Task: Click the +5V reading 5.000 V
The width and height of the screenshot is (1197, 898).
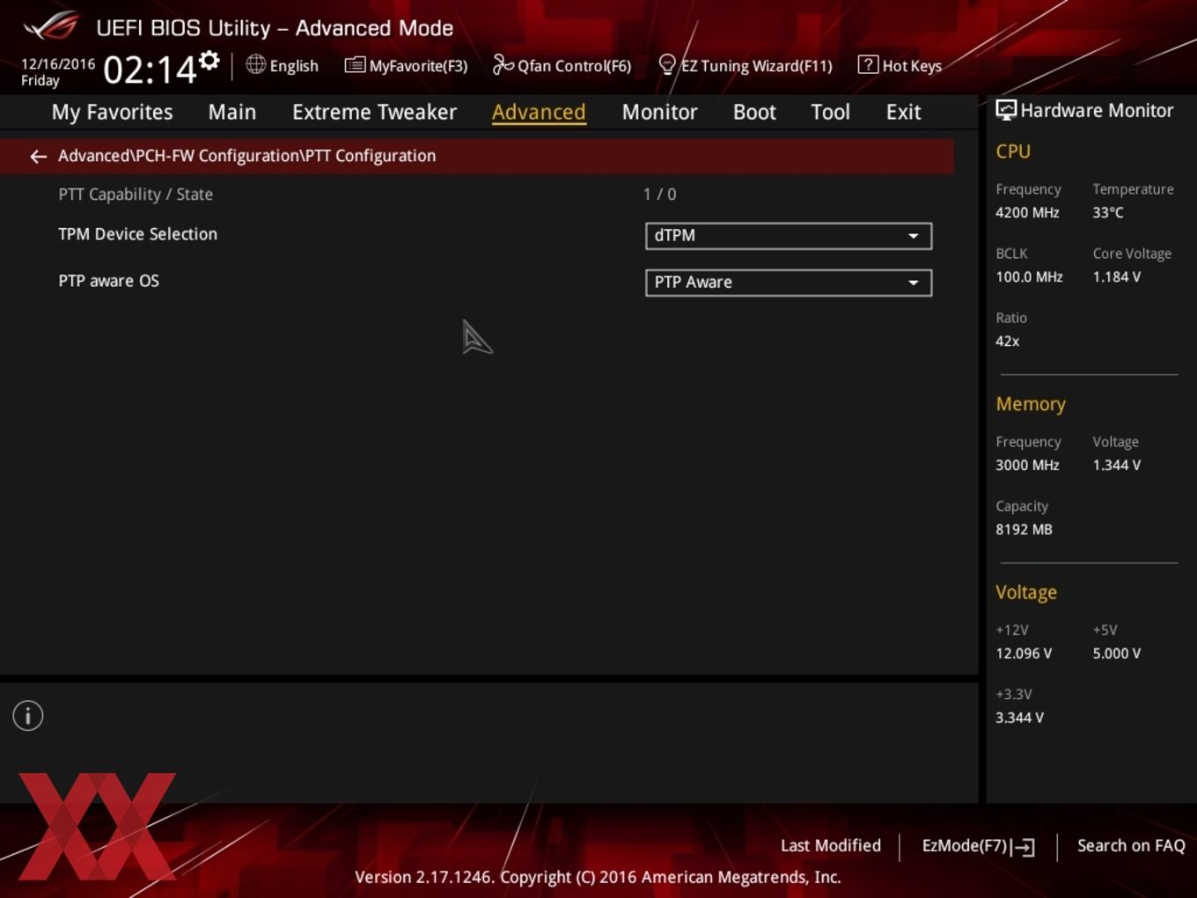Action: point(1116,653)
